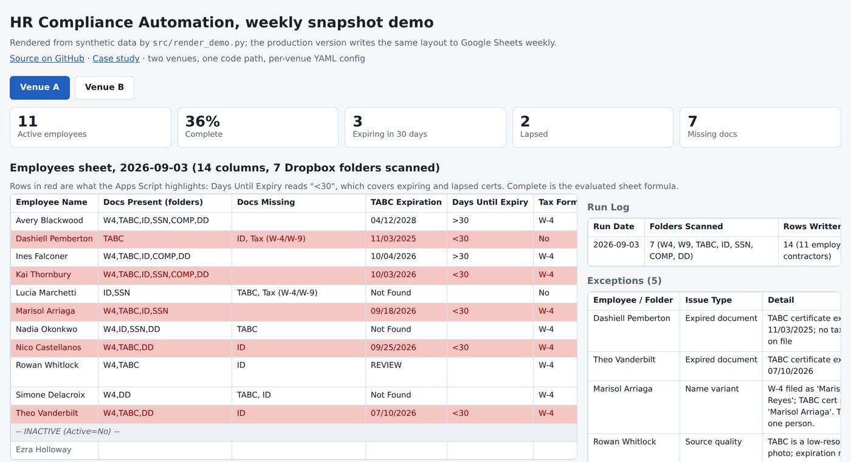The width and height of the screenshot is (851, 462).
Task: Select the Employee / Folder column header
Action: tap(634, 301)
